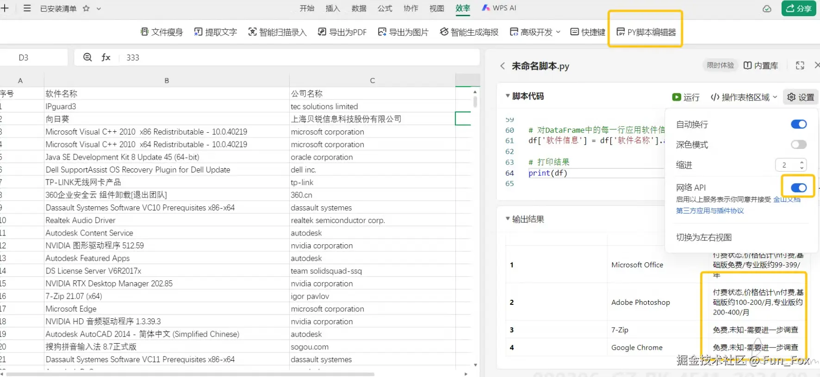820x377 pixels.
Task: Open 内置库 library
Action: coord(761,65)
